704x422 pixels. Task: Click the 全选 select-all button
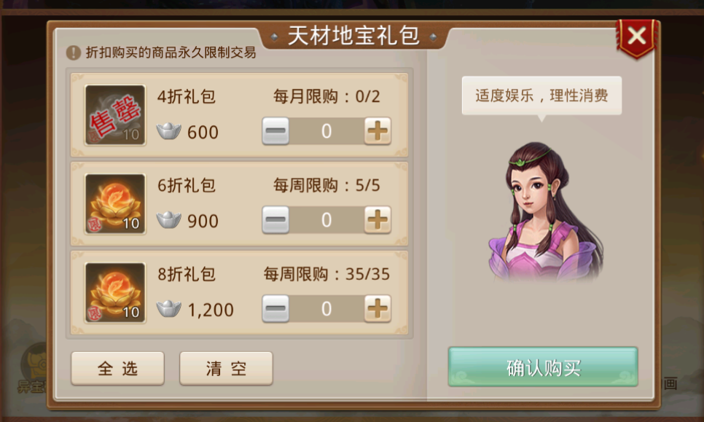pyautogui.click(x=117, y=369)
